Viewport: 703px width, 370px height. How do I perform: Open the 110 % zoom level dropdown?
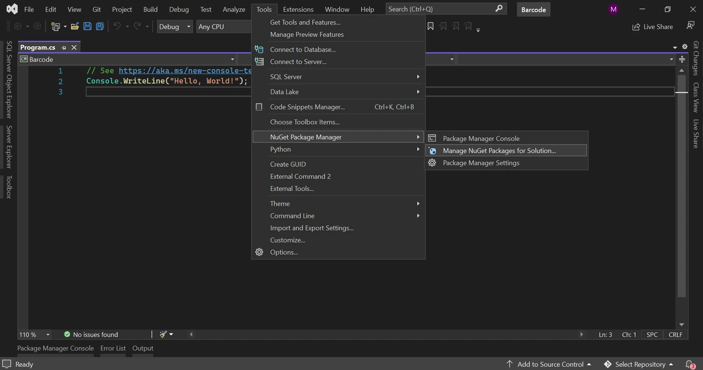(48, 335)
